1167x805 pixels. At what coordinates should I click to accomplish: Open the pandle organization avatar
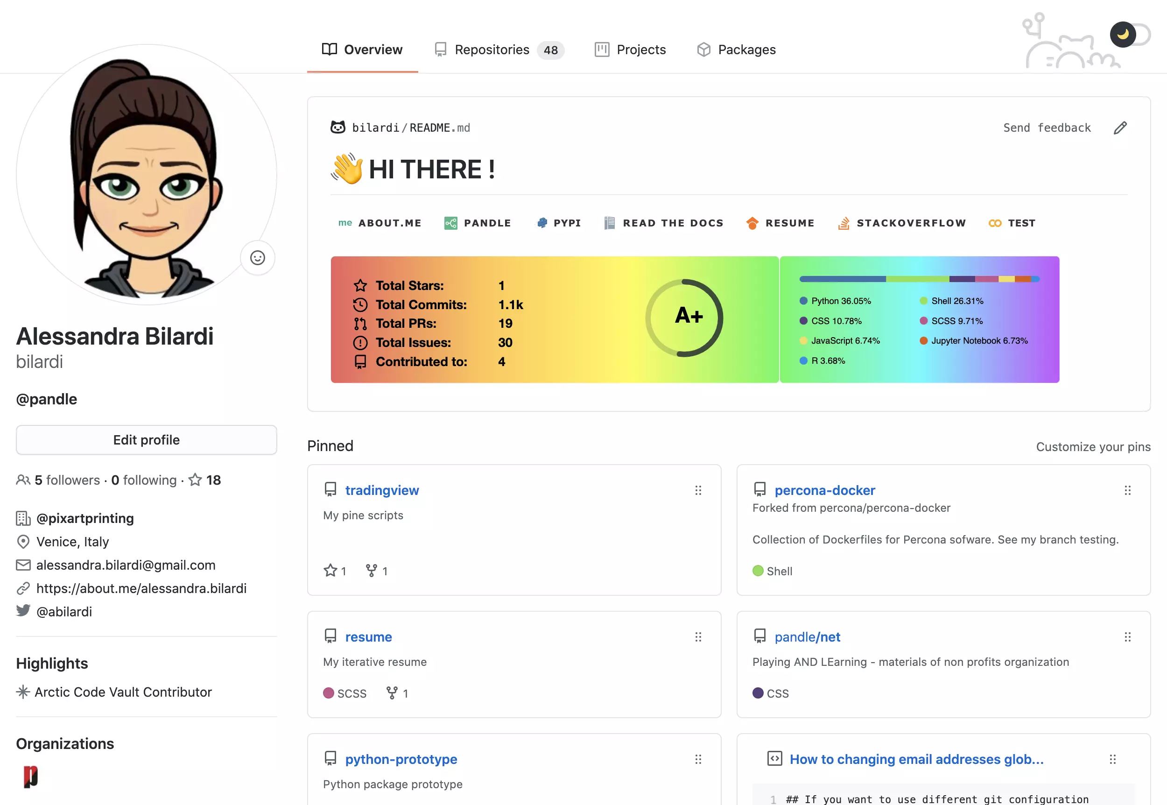click(31, 776)
